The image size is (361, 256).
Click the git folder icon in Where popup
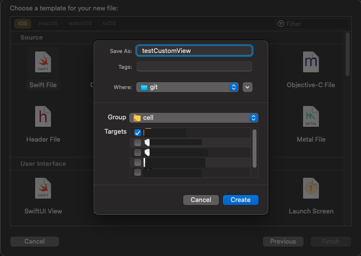click(x=144, y=87)
